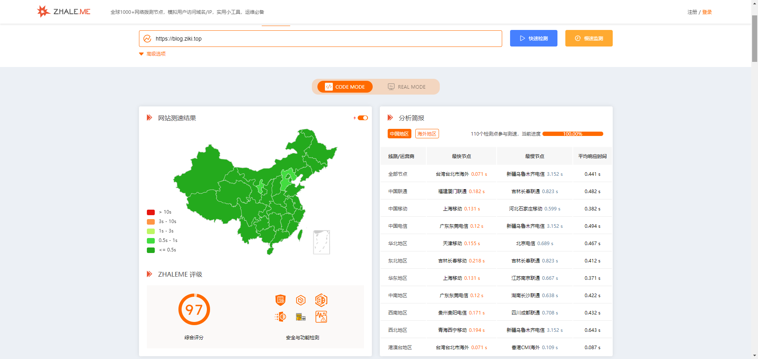Click the 100.00% progress bar

[573, 134]
